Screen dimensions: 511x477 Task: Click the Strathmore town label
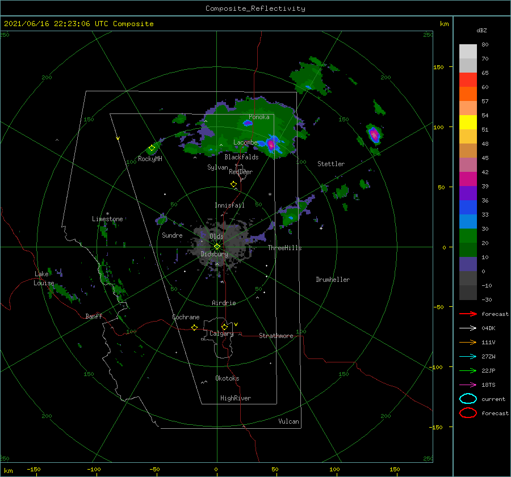coord(276,336)
